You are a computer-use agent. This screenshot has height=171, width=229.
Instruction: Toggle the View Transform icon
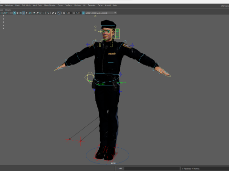coord(83,13)
